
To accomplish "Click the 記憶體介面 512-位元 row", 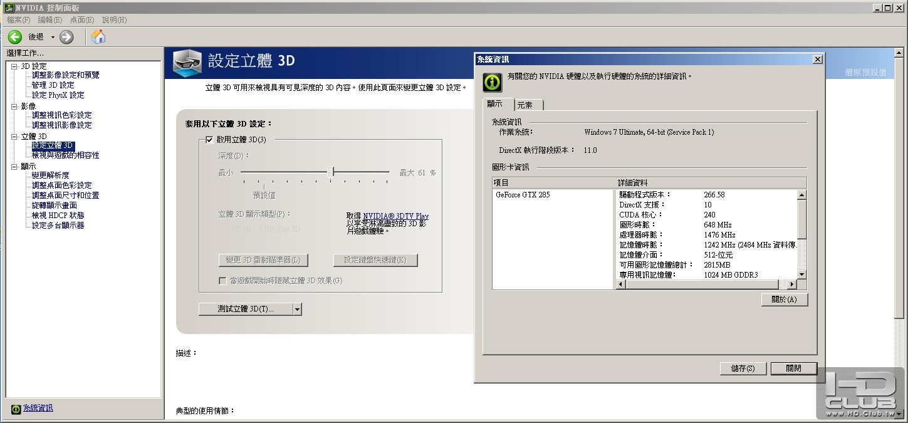I will pos(707,255).
